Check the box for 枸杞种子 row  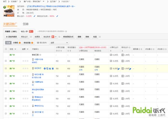pyautogui.click(x=6, y=68)
